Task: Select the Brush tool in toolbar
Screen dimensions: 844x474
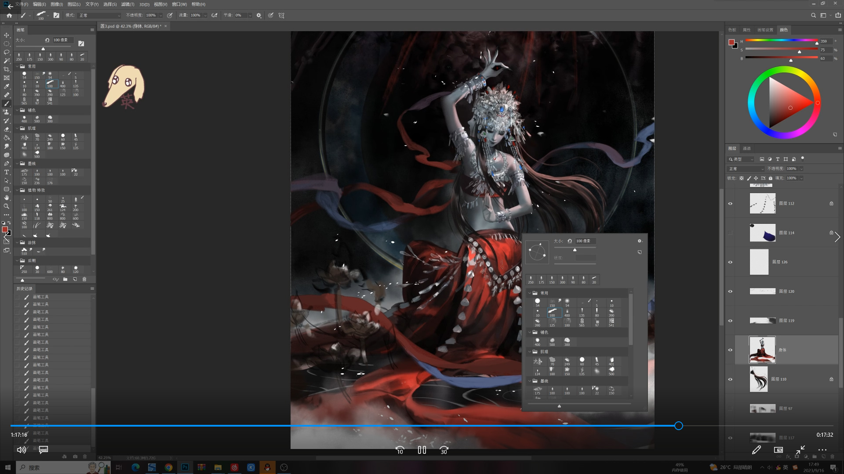Action: point(7,104)
